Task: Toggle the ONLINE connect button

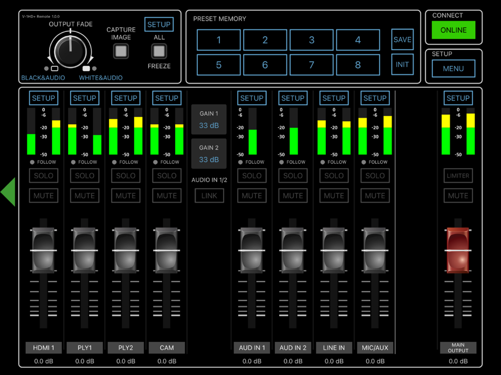Action: click(454, 30)
